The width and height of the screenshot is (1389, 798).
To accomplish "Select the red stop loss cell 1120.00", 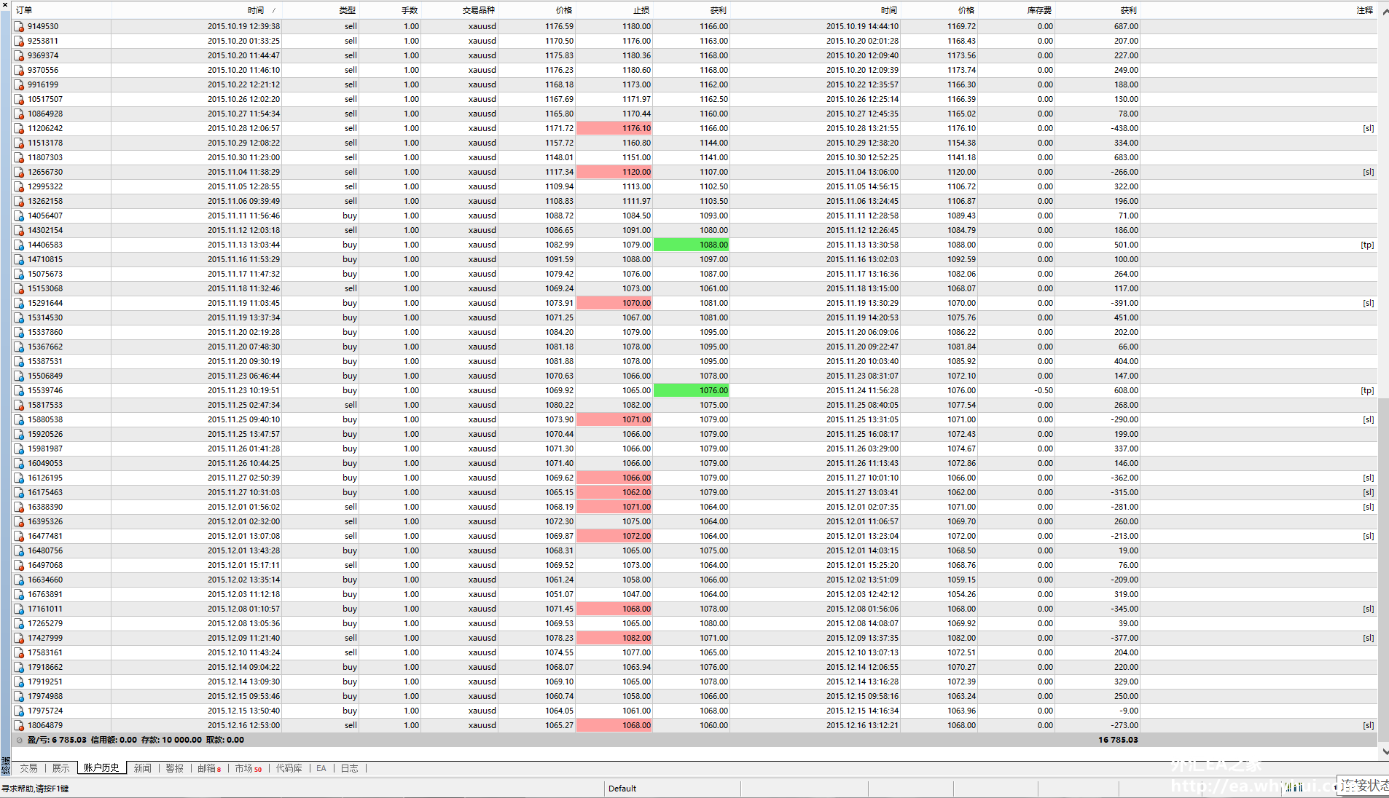I will click(614, 172).
